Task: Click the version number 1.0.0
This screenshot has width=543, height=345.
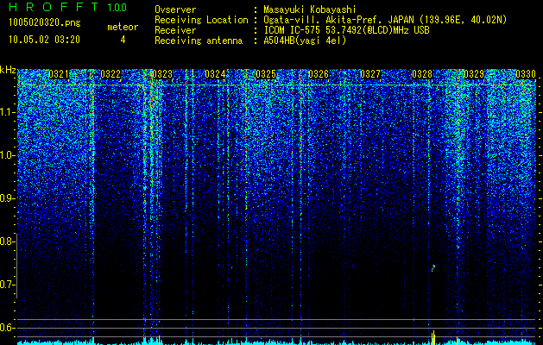Action: [117, 8]
